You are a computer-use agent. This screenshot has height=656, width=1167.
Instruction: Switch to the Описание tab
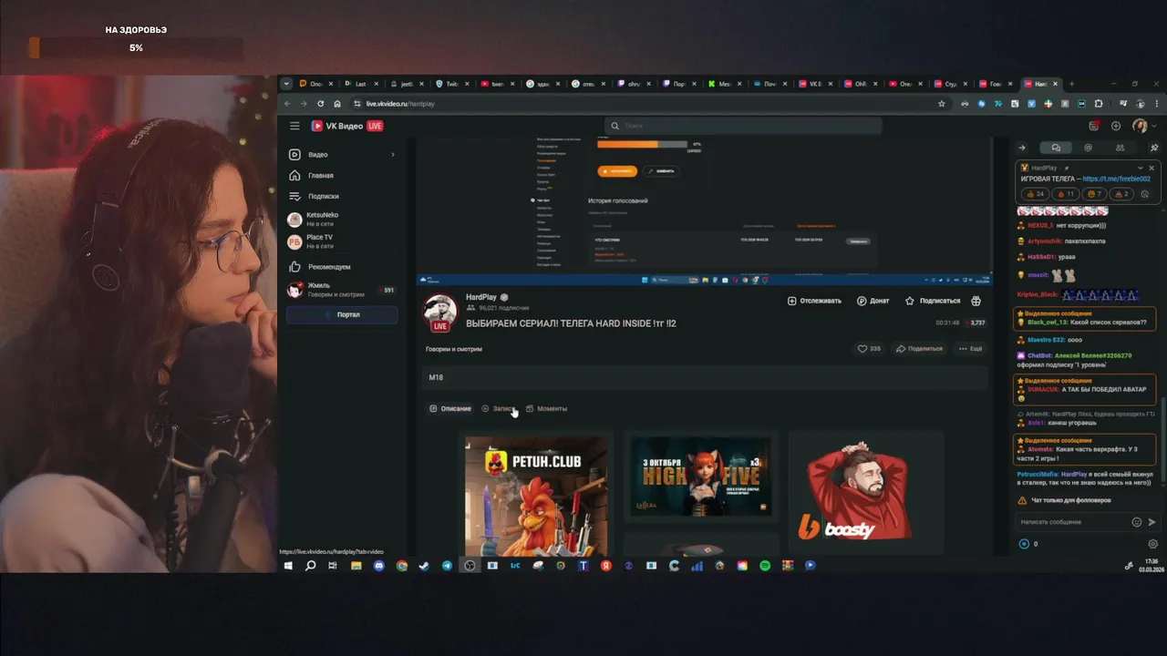pos(450,408)
